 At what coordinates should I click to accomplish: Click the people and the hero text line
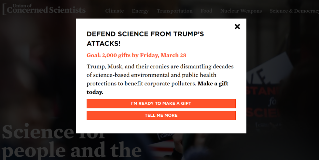[x=72, y=150]
